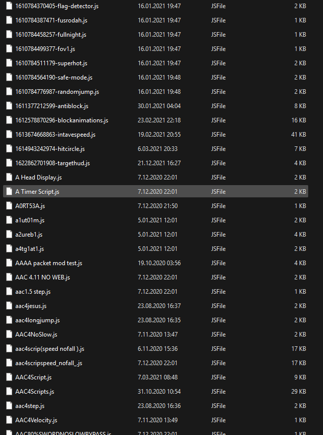This screenshot has height=435, width=323.
Task: Click the file icon for A0RT53A.js
Action: point(9,206)
